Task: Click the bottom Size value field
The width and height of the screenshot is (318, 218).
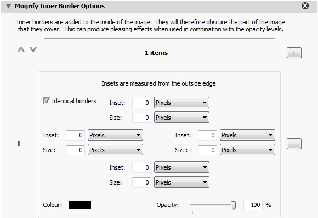Action: [x=141, y=182]
